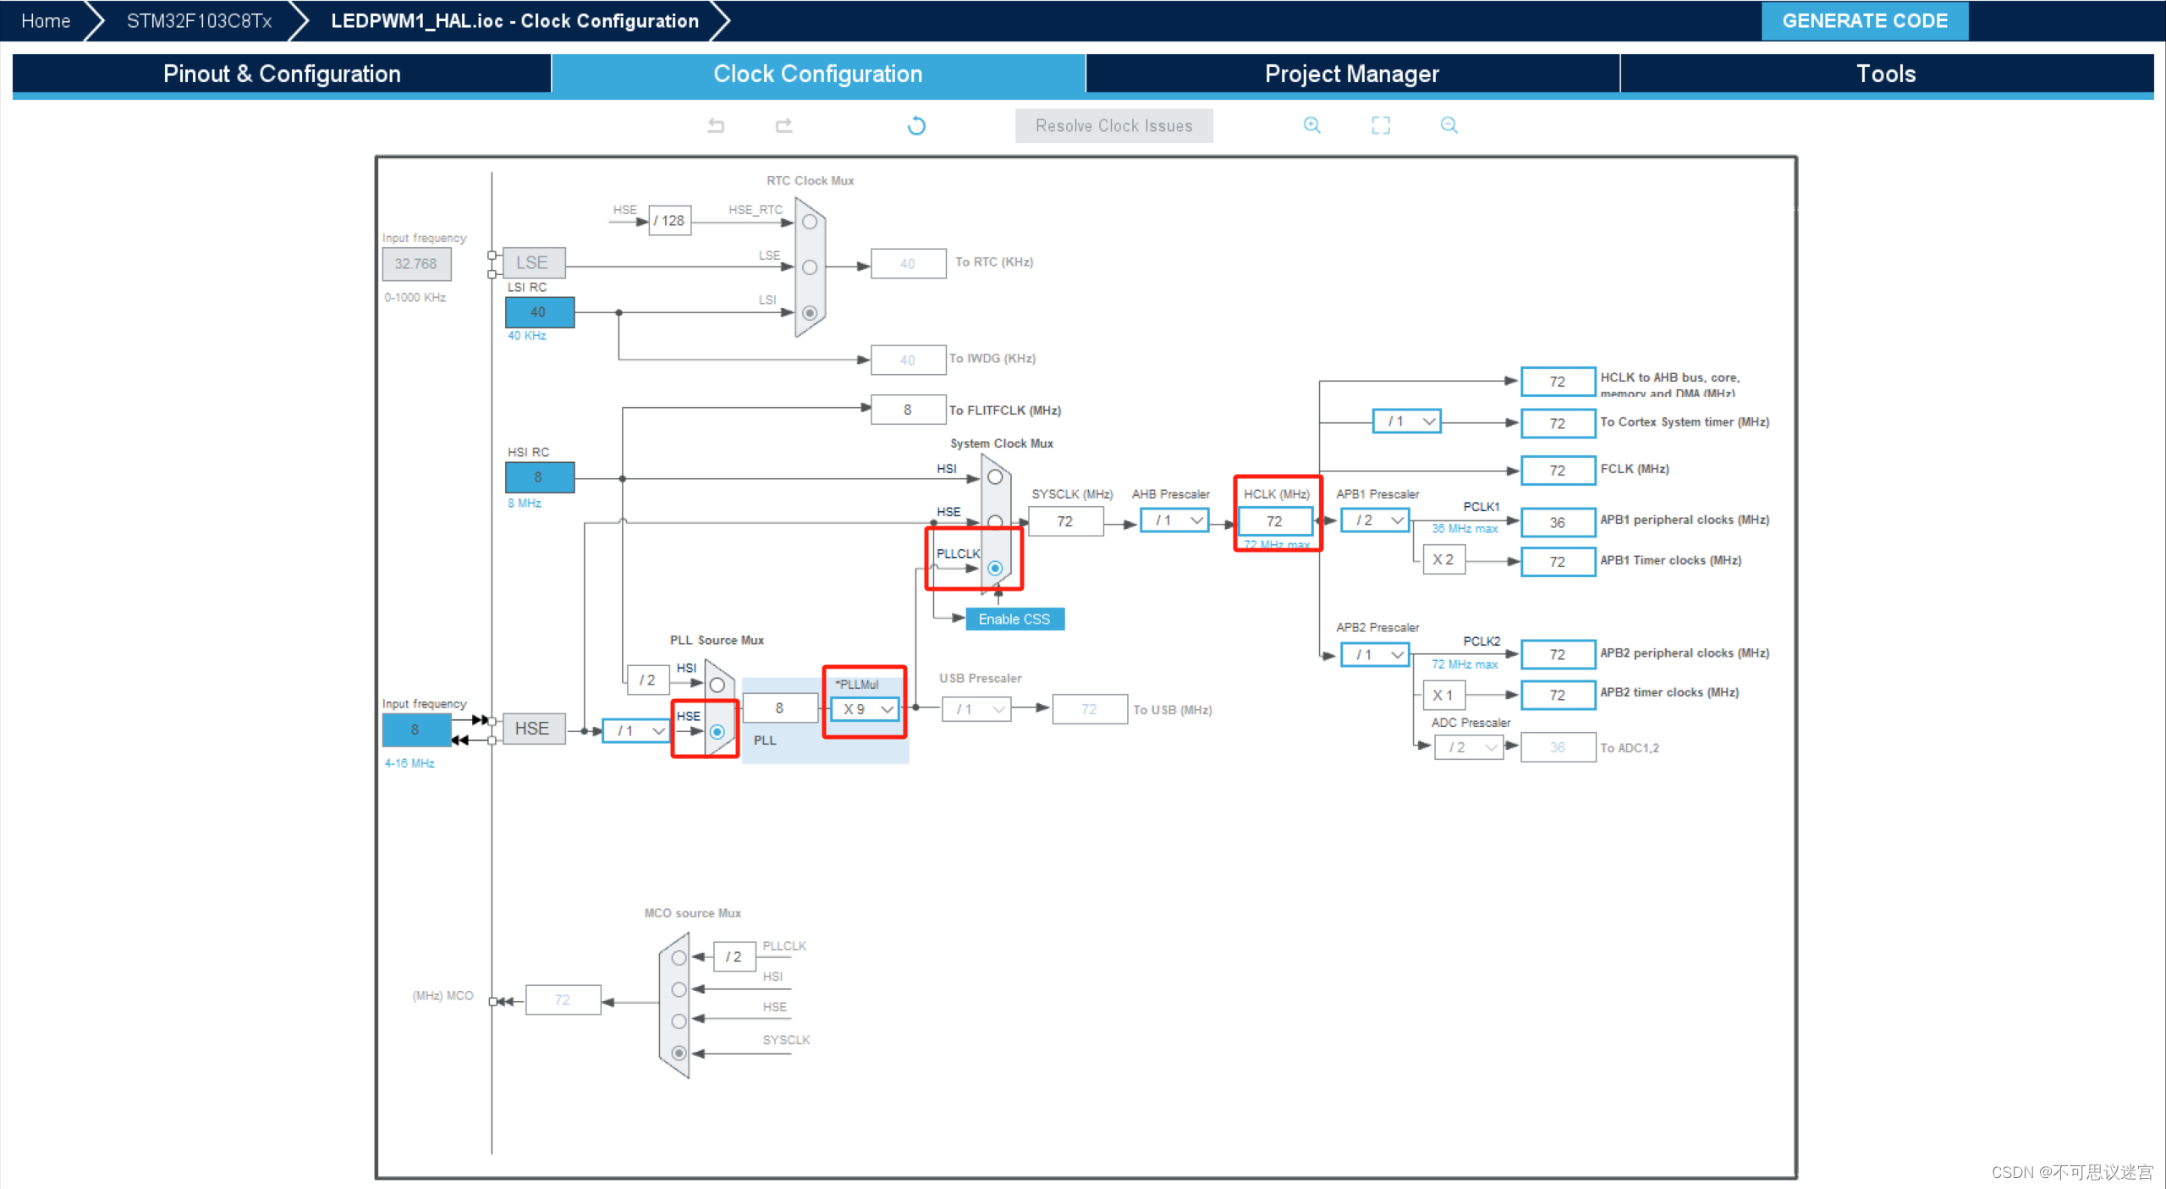Click the zoom in magnifier icon
This screenshot has width=2166, height=1189.
1311,125
